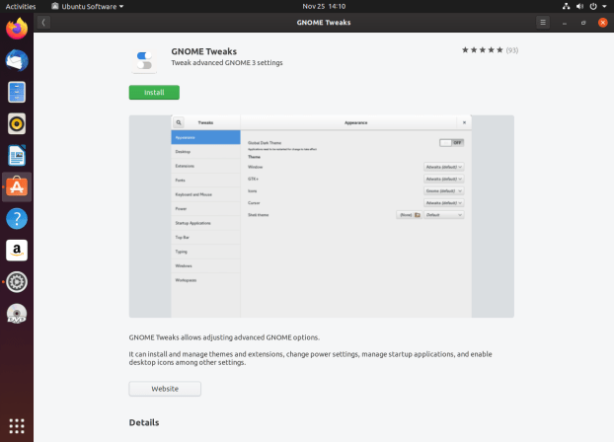Click 'GNOME Tweaks allows adjusting advanced GNOME options'
This screenshot has height=442, width=614.
tap(224, 337)
